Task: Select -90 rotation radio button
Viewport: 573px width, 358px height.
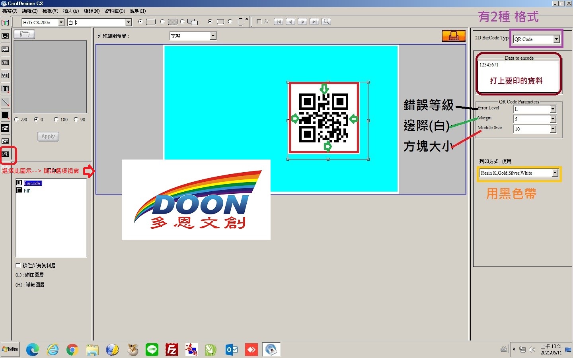Action: click(16, 119)
